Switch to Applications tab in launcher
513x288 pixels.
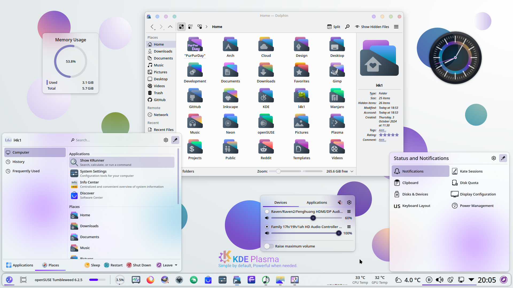[20, 265]
